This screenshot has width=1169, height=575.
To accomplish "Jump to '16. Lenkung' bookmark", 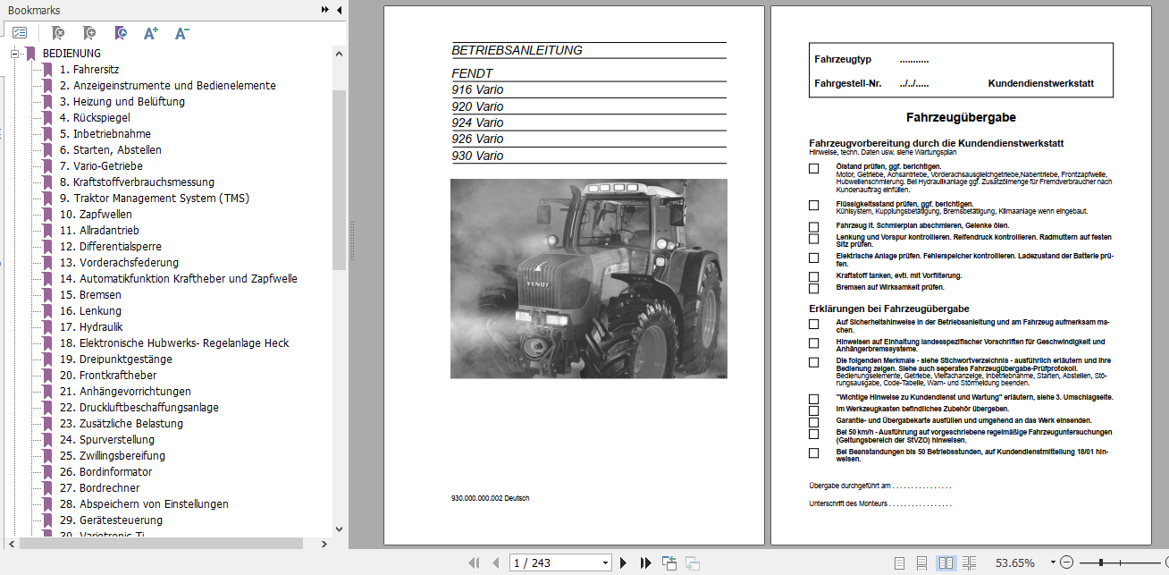I will coord(90,311).
